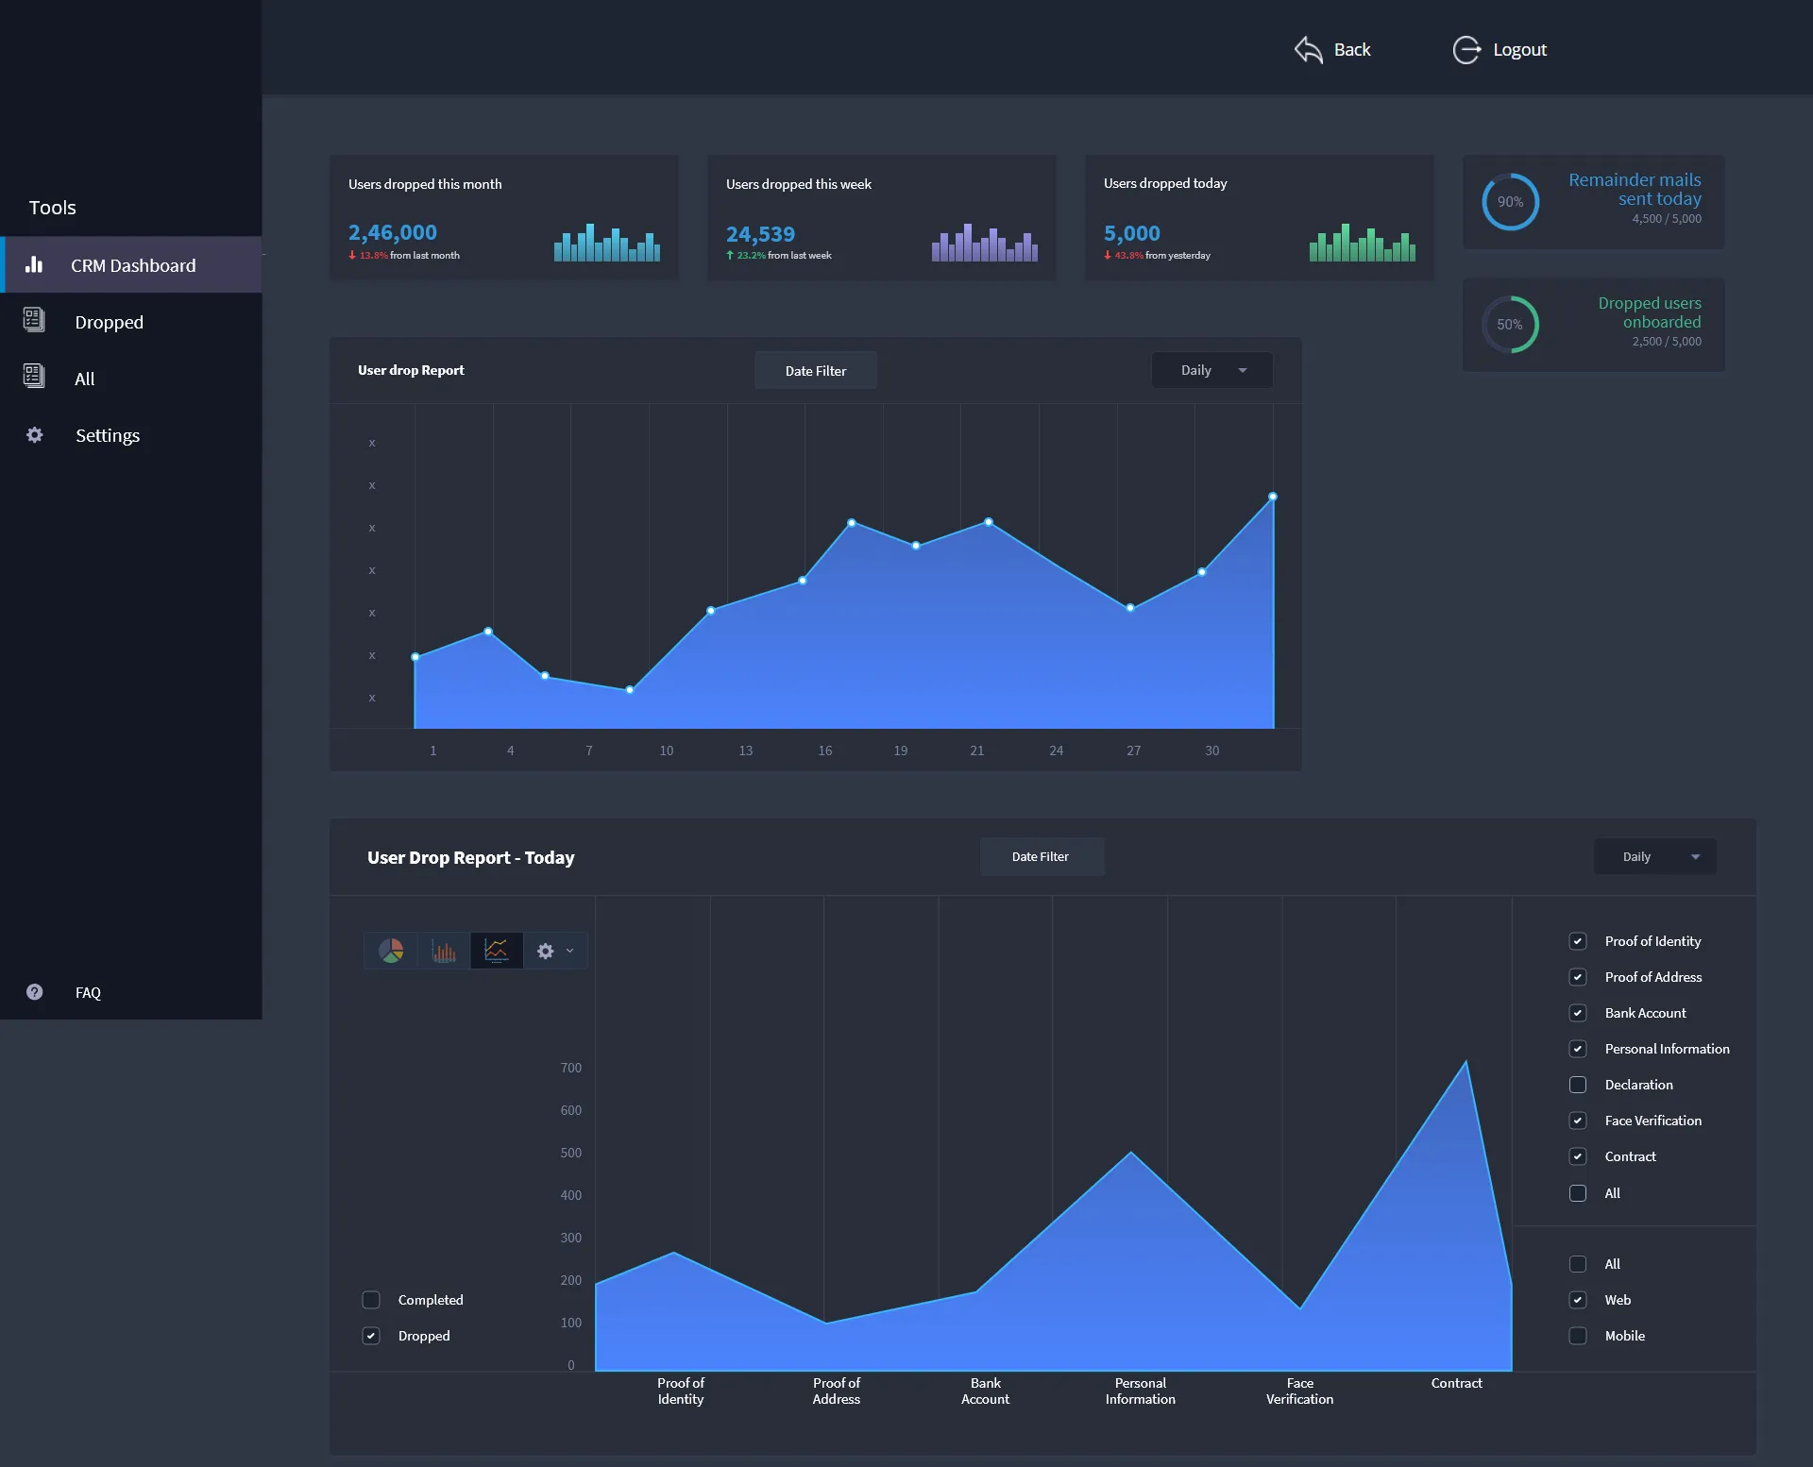Click Date Filter in Today report
Screen dimensions: 1813x1467
coord(1041,857)
